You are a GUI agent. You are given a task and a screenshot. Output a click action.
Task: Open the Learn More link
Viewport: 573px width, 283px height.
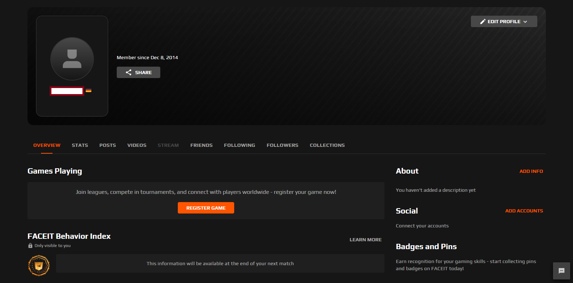[366, 240]
